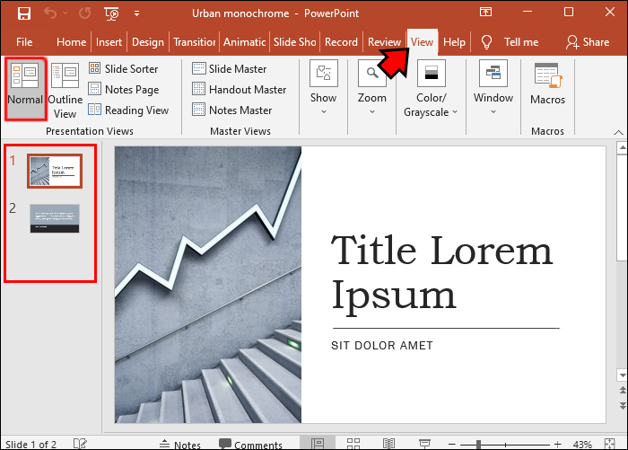This screenshot has width=628, height=450.
Task: Click the Share button
Action: (x=588, y=42)
